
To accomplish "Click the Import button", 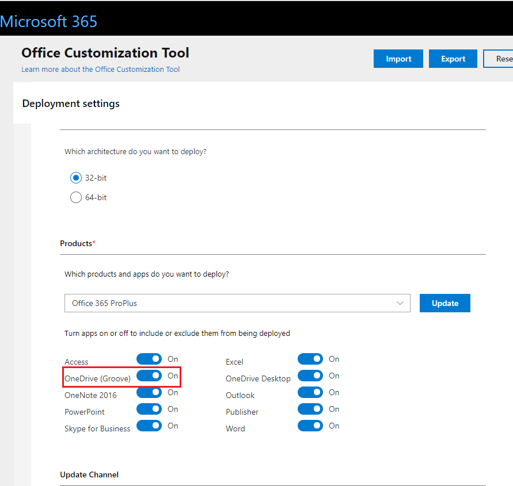I will coord(398,59).
